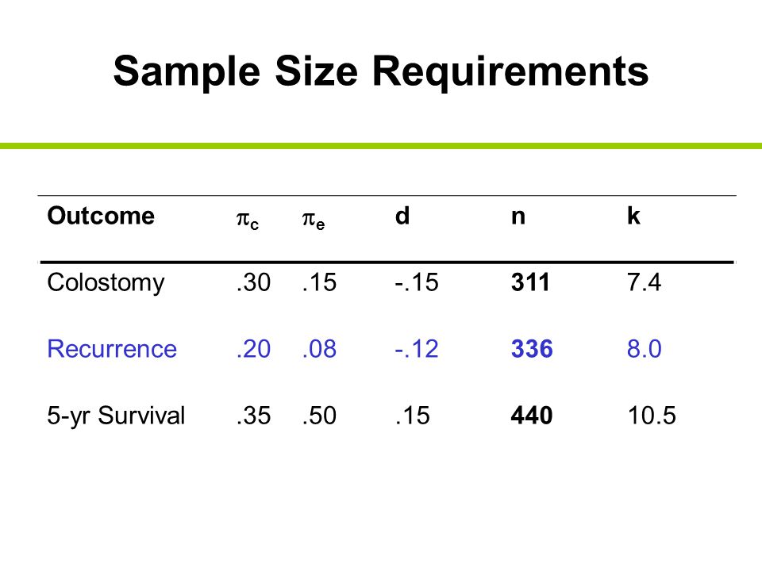The width and height of the screenshot is (762, 571).
Task: Select the 311 sample size value
Action: 530,282
